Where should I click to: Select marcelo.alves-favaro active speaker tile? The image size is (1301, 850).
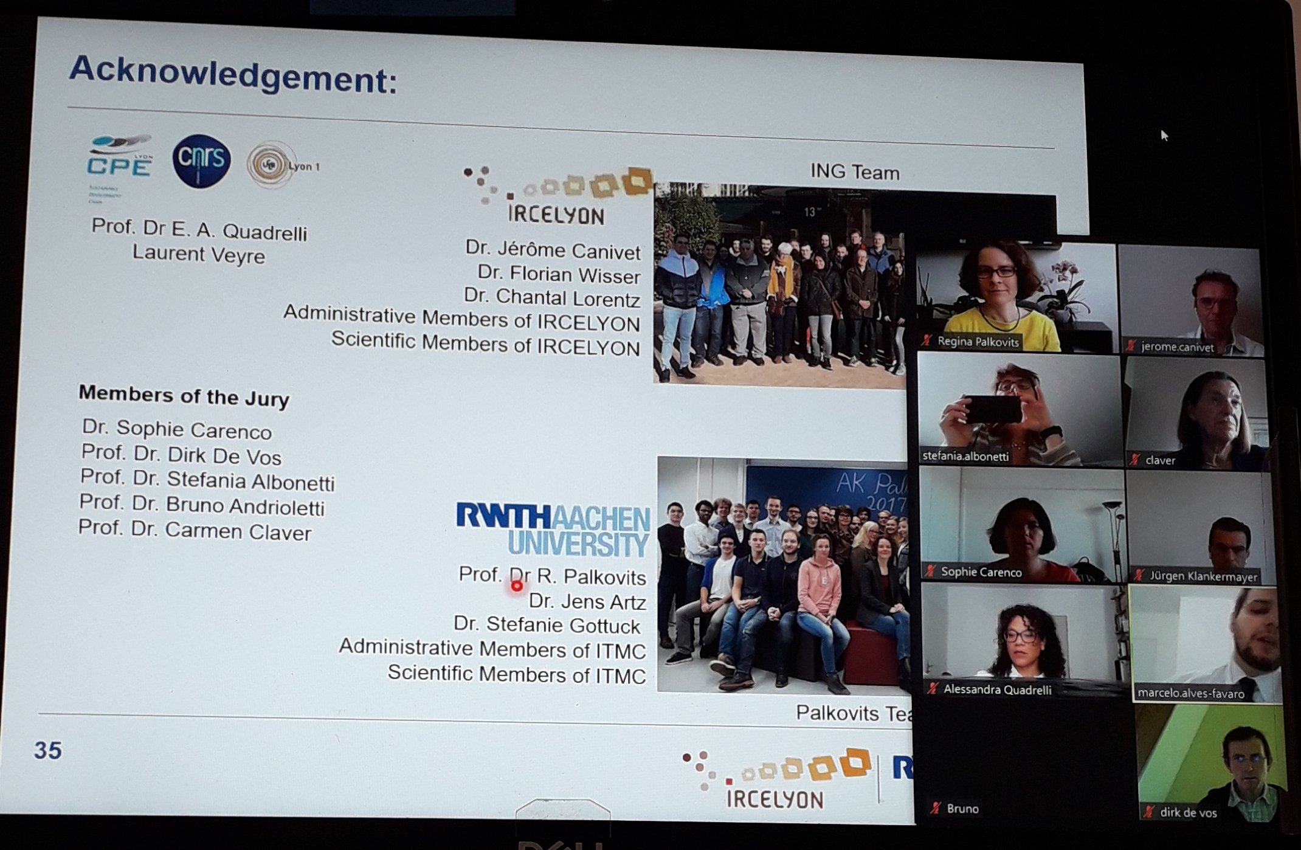[1205, 644]
